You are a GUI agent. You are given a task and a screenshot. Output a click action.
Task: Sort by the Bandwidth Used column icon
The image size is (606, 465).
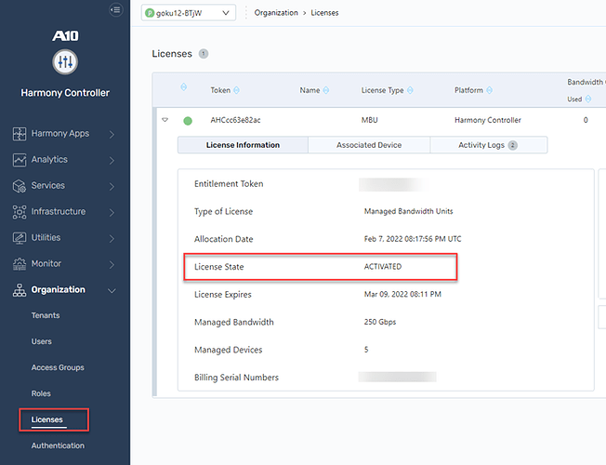(x=588, y=99)
